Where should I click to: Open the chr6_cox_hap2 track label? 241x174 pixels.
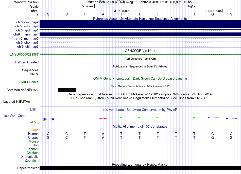[x=27, y=22]
